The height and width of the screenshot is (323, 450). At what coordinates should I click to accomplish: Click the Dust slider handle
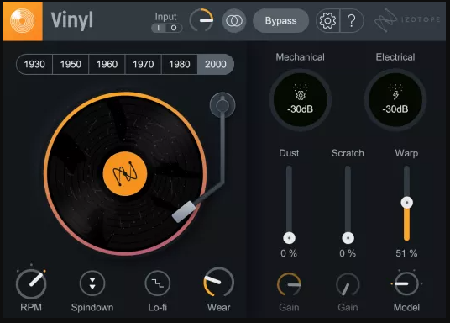pyautogui.click(x=289, y=238)
